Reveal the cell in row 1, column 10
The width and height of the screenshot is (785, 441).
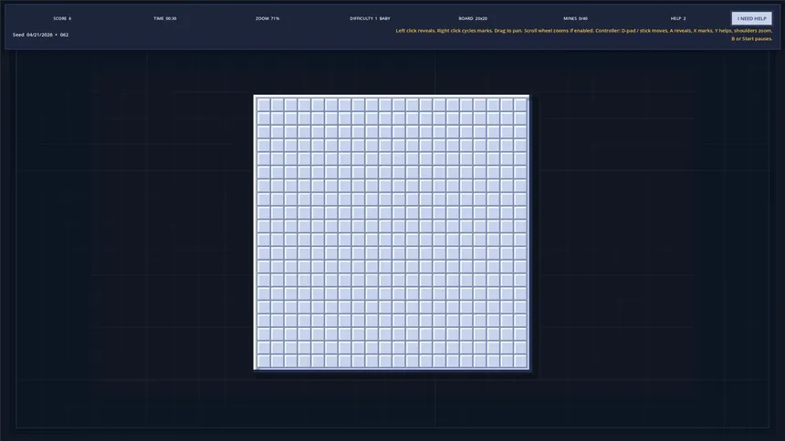[385, 105]
